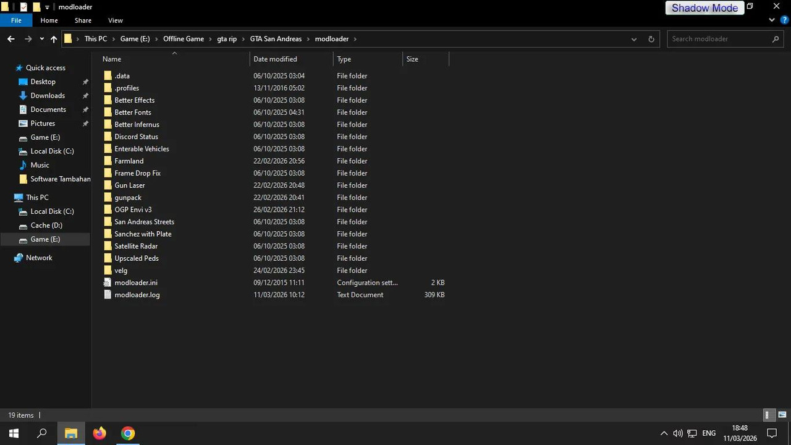The width and height of the screenshot is (791, 445).
Task: Launch Firefox from the taskbar
Action: point(99,433)
